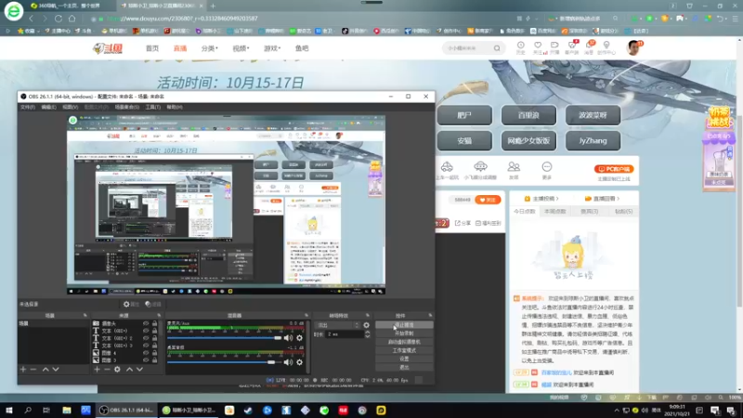
Task: Open scene transition properties gear
Action: (366, 325)
